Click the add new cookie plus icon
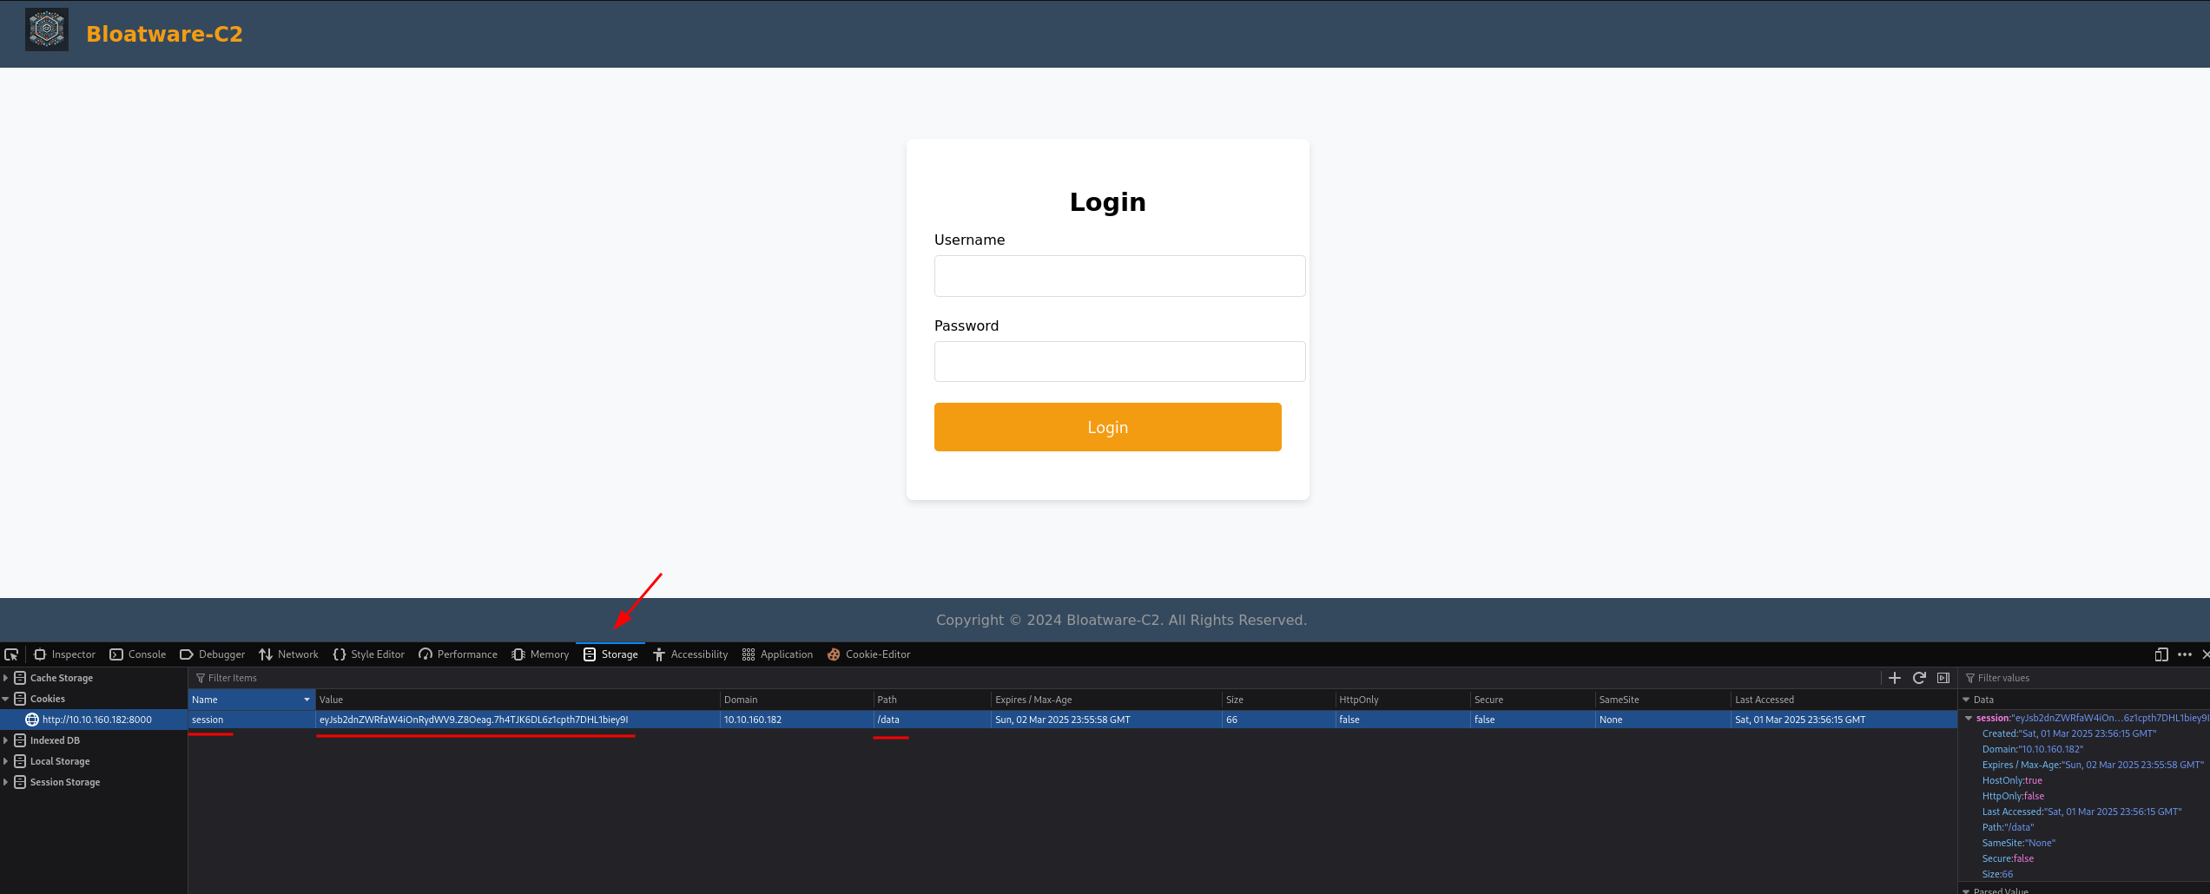This screenshot has height=894, width=2210. coord(1895,678)
